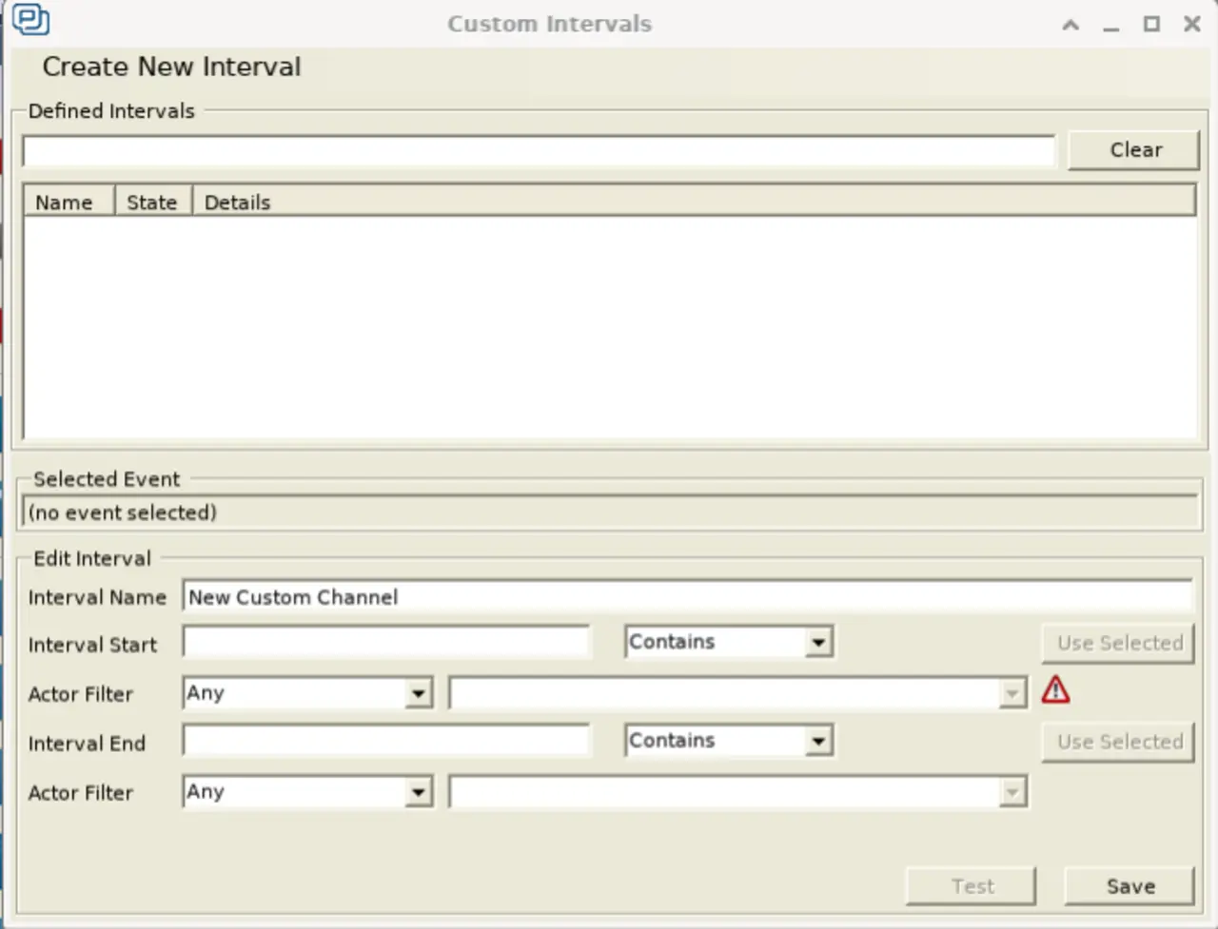Minimize the Custom Intervals window
This screenshot has height=929, width=1218.
(1110, 25)
